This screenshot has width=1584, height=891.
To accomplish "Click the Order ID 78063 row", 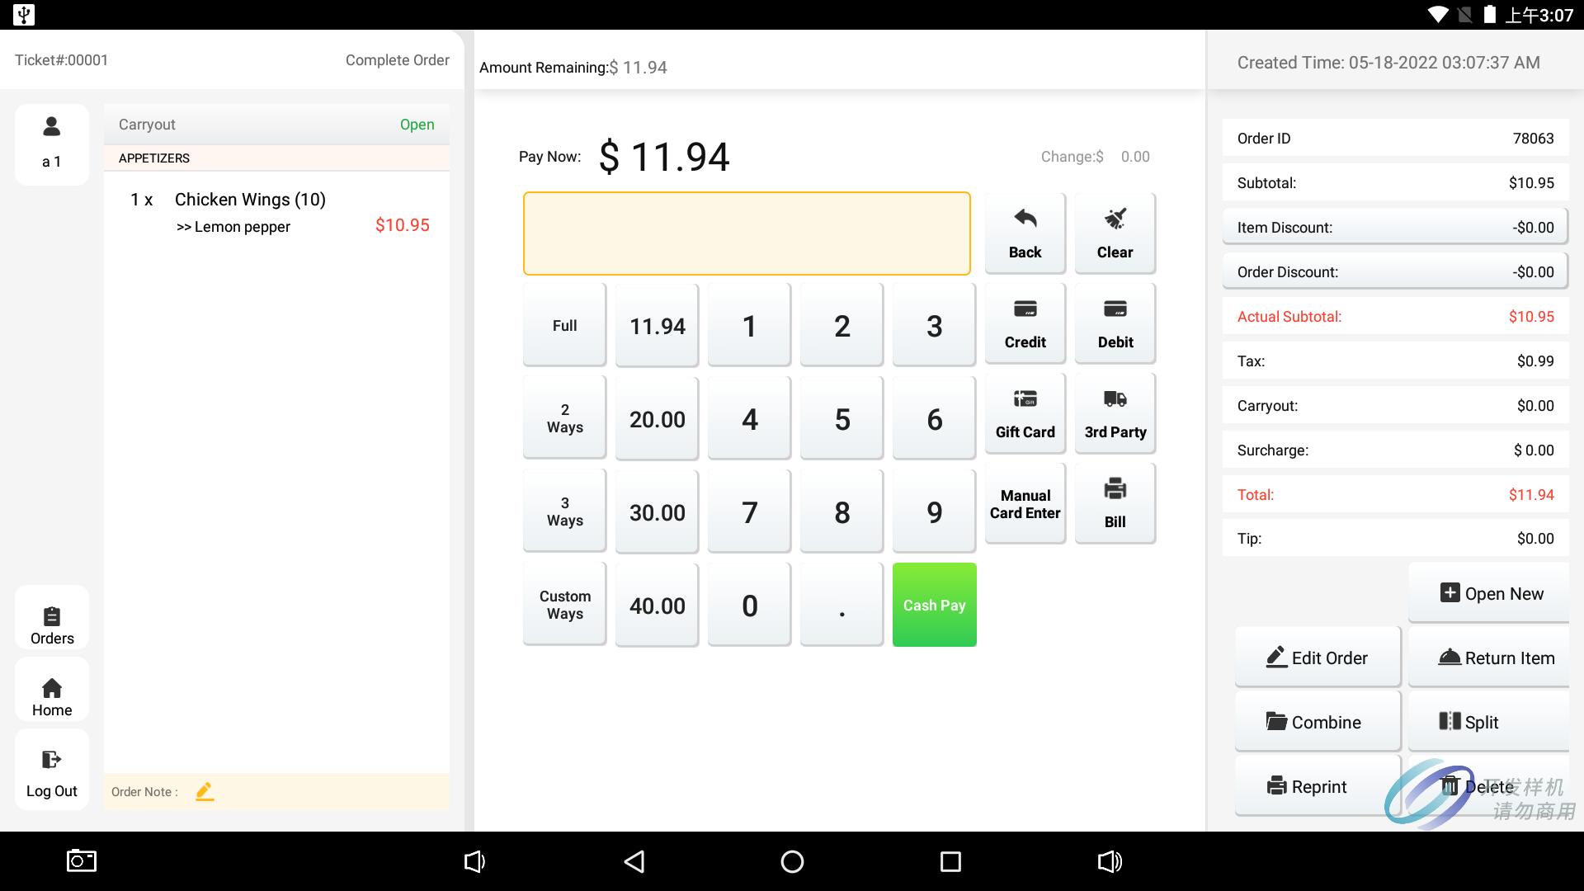I will [x=1395, y=138].
